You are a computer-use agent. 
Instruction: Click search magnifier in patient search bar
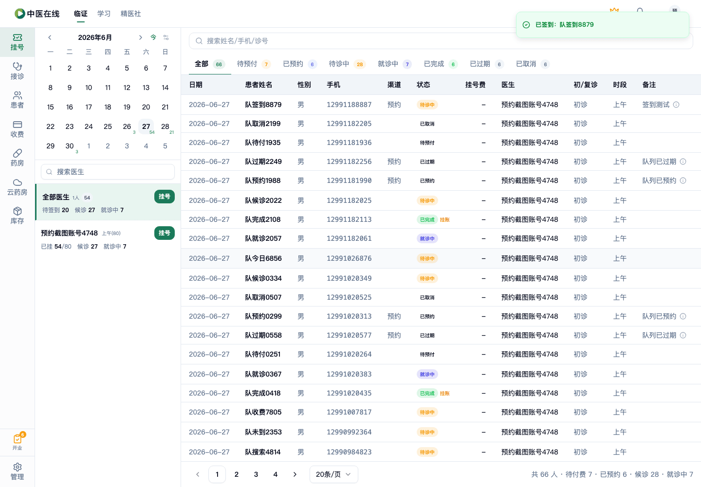point(199,41)
